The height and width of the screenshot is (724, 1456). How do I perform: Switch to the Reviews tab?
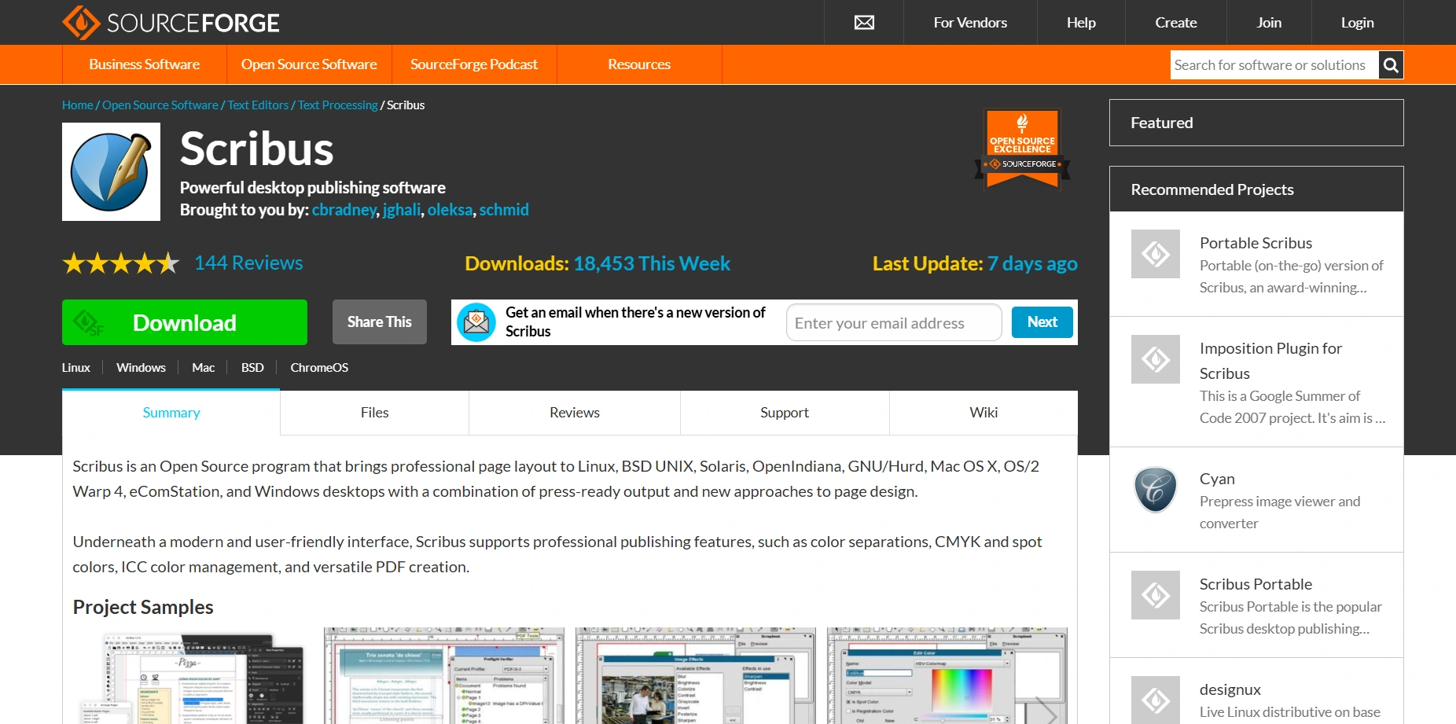tap(575, 413)
